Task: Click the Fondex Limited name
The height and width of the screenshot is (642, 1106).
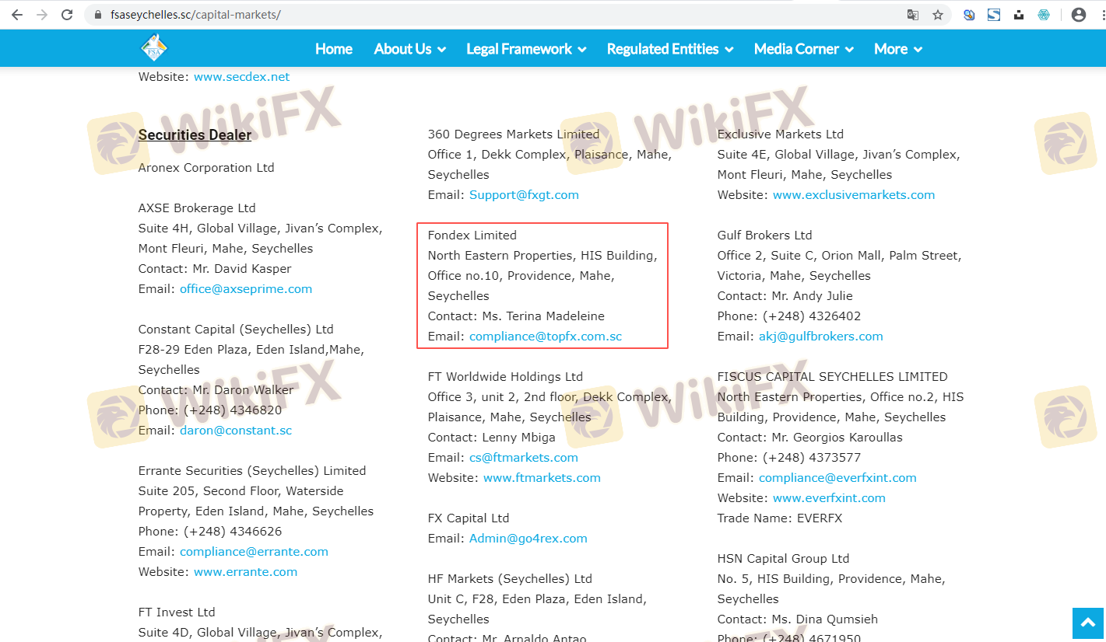Action: (x=472, y=236)
